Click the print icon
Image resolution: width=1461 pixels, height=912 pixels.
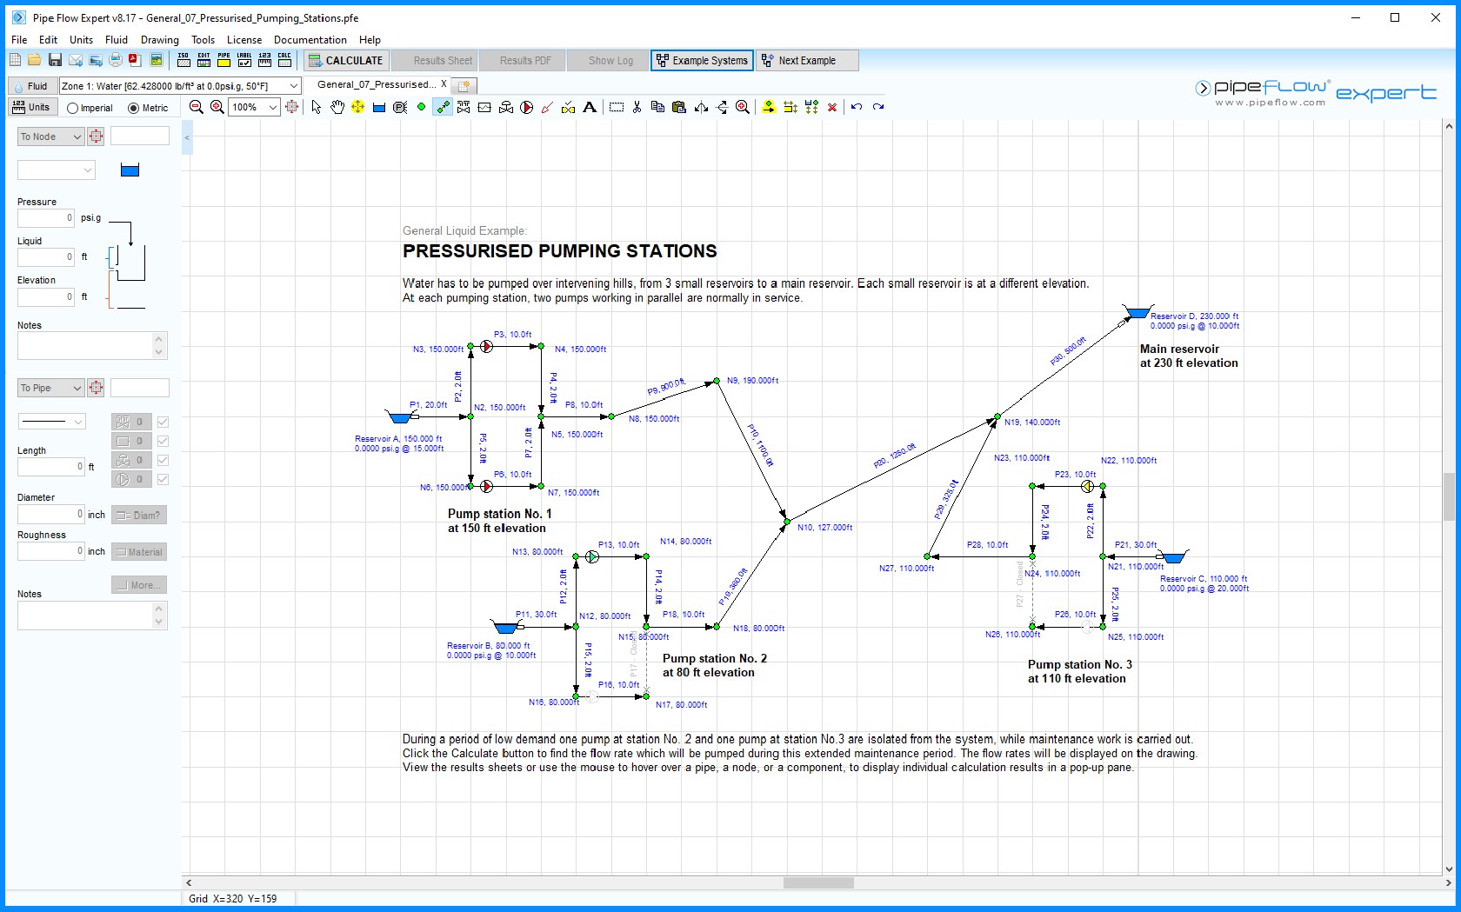116,60
